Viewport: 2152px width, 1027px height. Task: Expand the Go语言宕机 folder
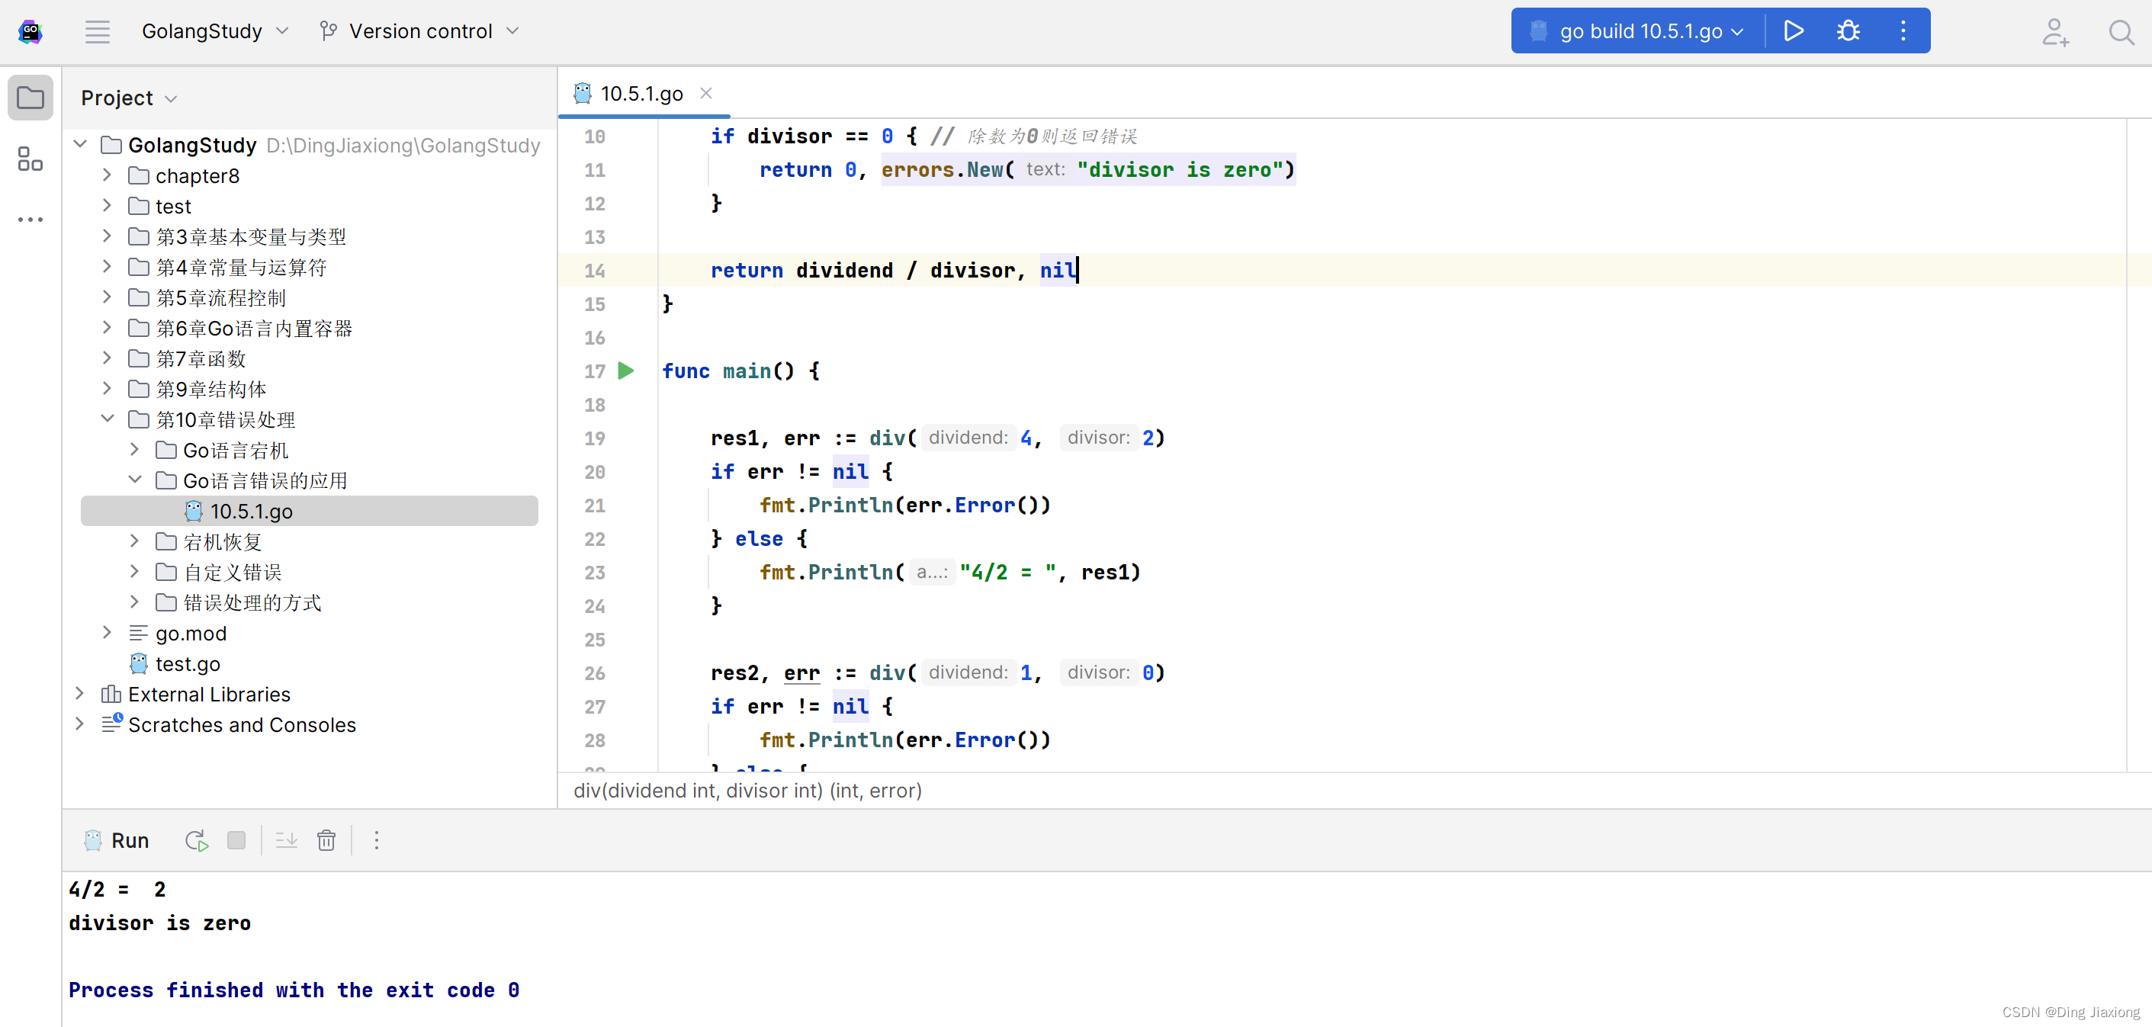pyautogui.click(x=134, y=450)
